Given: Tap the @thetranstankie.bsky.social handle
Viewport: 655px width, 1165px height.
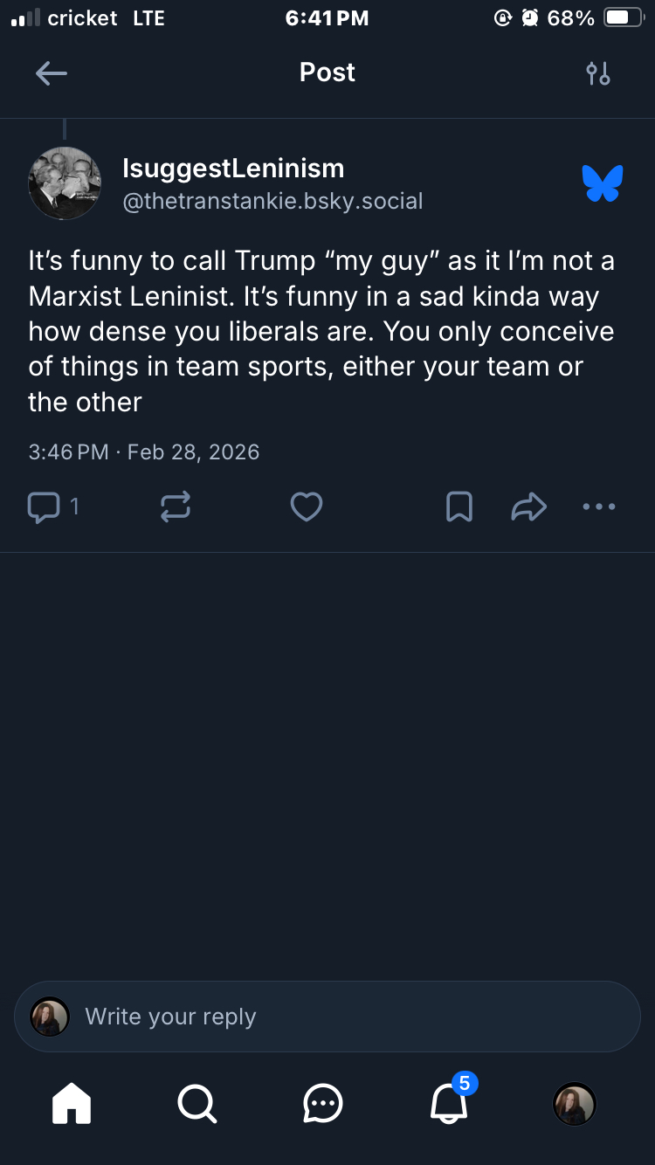Looking at the screenshot, I should coord(272,201).
